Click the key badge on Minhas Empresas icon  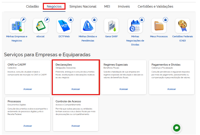tap(23, 20)
